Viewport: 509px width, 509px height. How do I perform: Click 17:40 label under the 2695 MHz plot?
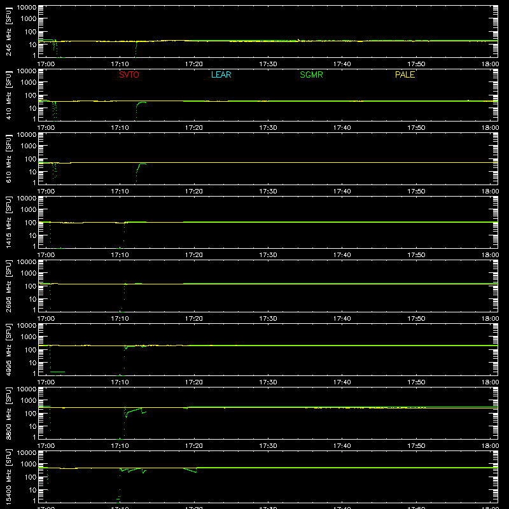point(342,319)
